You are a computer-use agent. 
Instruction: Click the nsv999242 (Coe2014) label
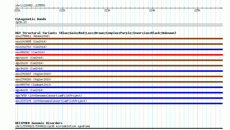(x=30, y=52)
